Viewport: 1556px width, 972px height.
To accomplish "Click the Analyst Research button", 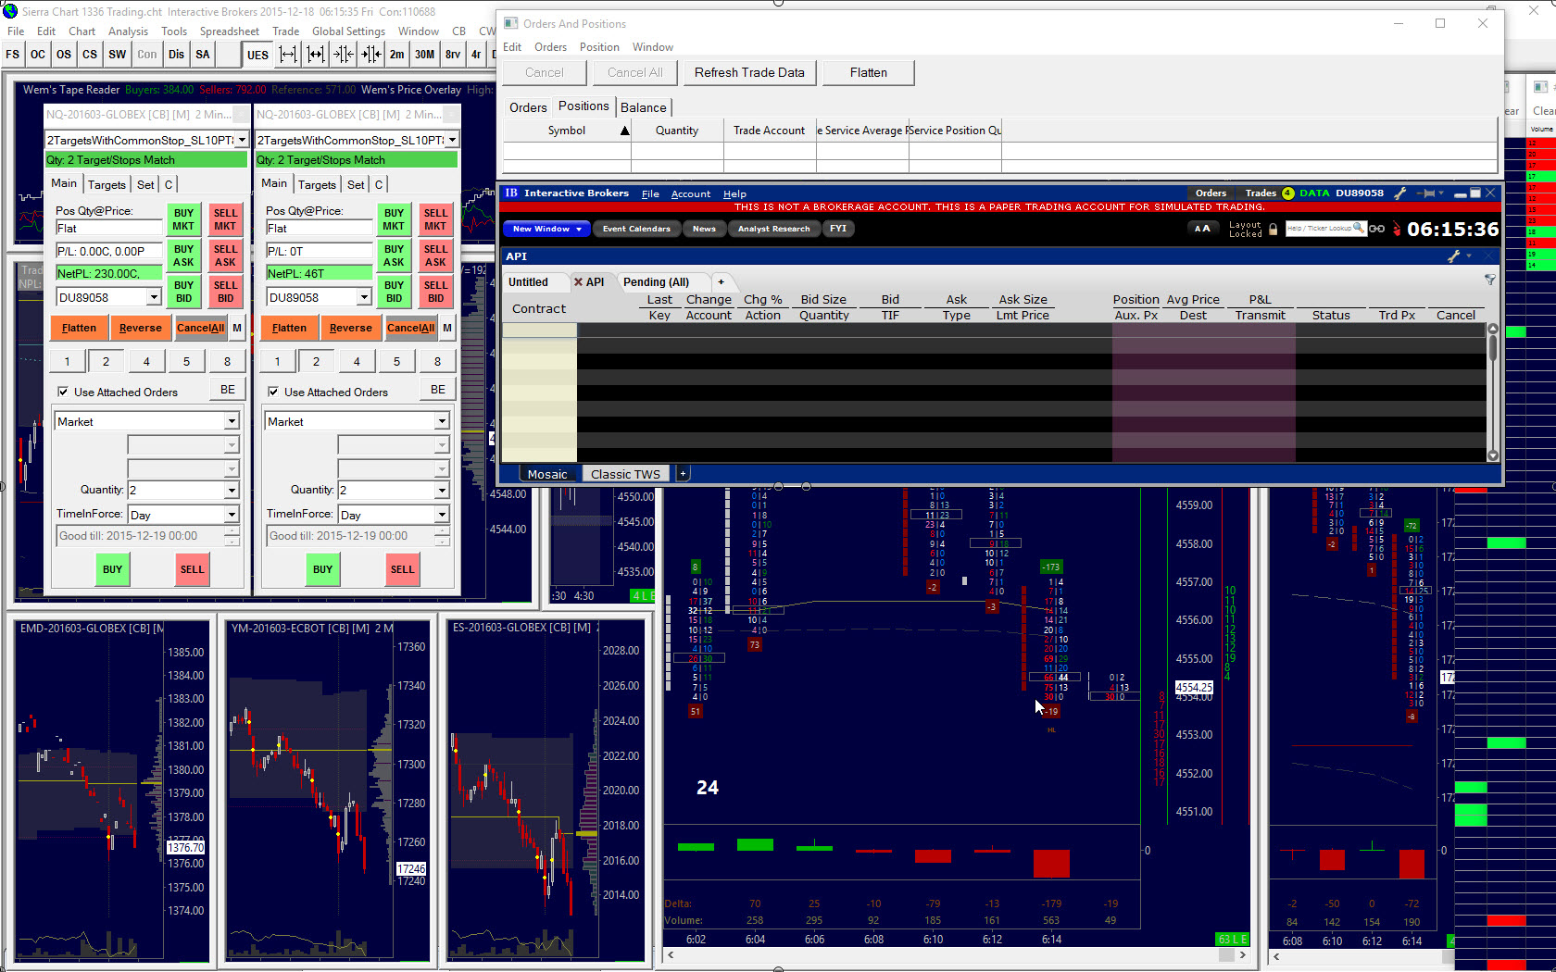I will (773, 229).
